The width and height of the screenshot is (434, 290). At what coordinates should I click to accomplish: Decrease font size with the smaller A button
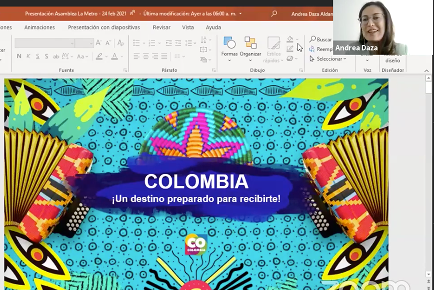[108, 43]
